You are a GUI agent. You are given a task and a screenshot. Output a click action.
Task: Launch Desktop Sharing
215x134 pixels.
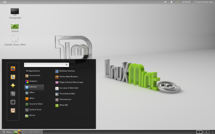click(x=65, y=71)
